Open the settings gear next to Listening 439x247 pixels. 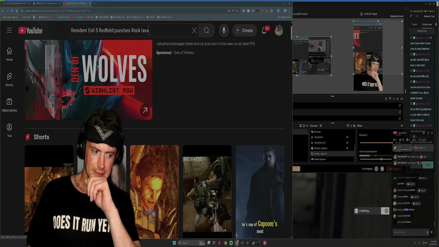pos(387,211)
